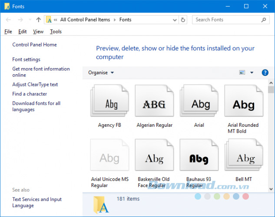Image resolution: width=275 pixels, height=217 pixels.
Task: Click the change view icon
Action: click(242, 72)
